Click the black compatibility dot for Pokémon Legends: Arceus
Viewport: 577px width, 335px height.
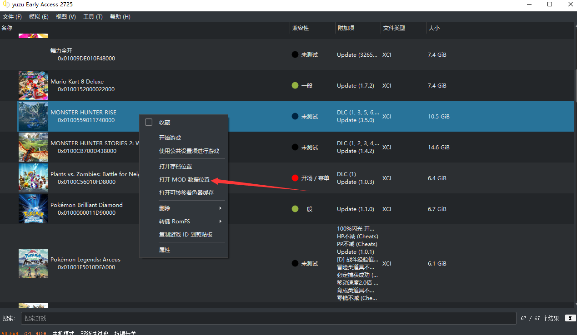pos(295,263)
